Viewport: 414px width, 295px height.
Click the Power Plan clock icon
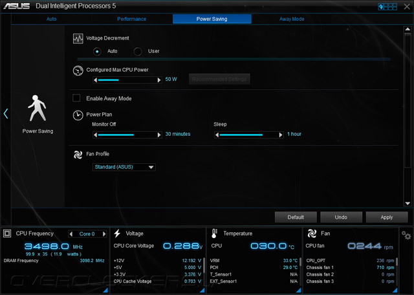[x=78, y=115]
